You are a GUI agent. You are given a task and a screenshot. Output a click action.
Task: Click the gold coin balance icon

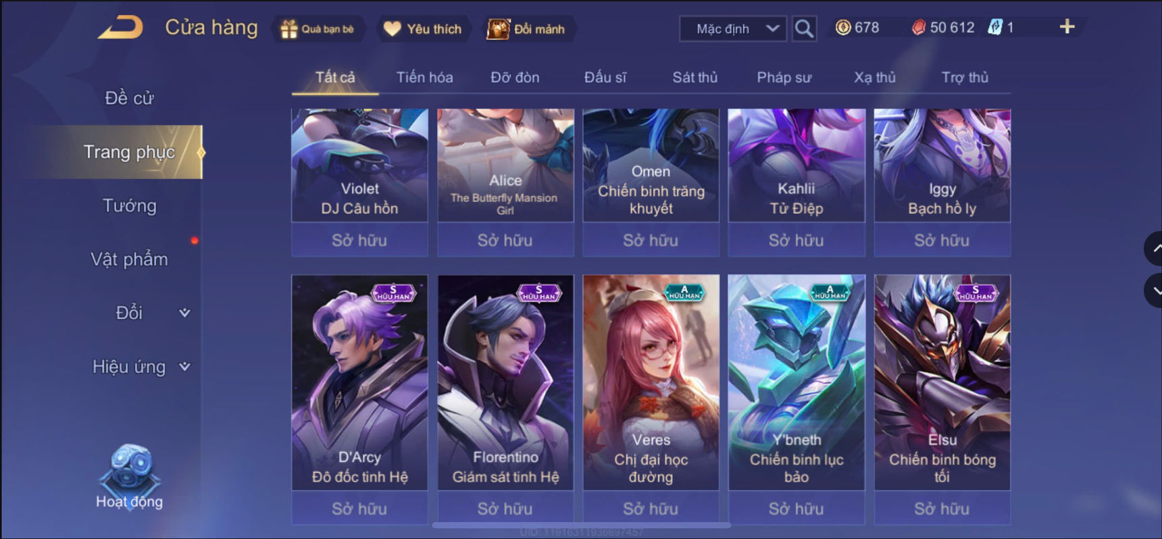(x=842, y=28)
